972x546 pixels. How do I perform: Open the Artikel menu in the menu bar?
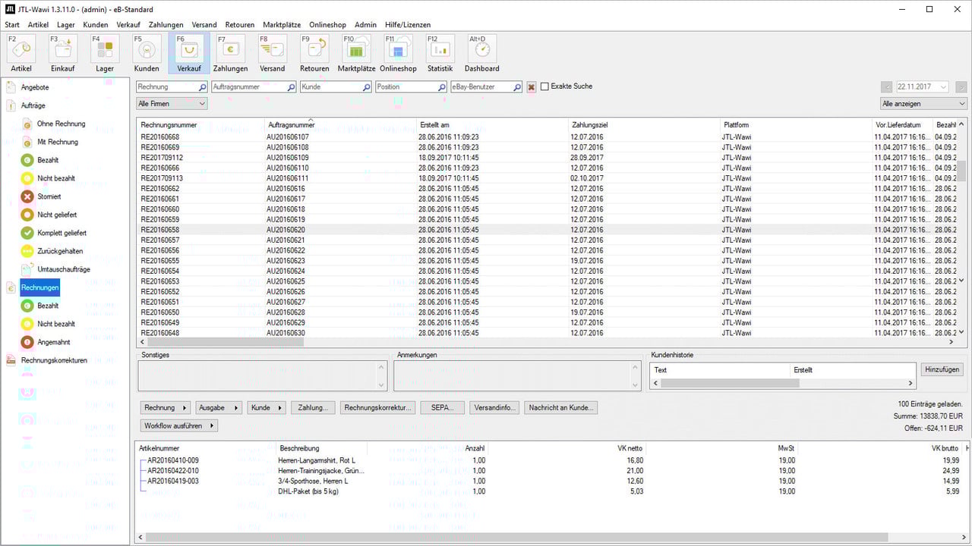tap(38, 25)
